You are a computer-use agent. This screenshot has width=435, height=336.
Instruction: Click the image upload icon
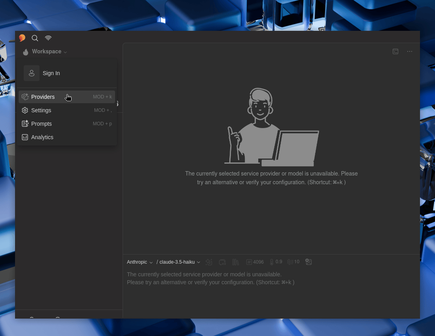308,262
